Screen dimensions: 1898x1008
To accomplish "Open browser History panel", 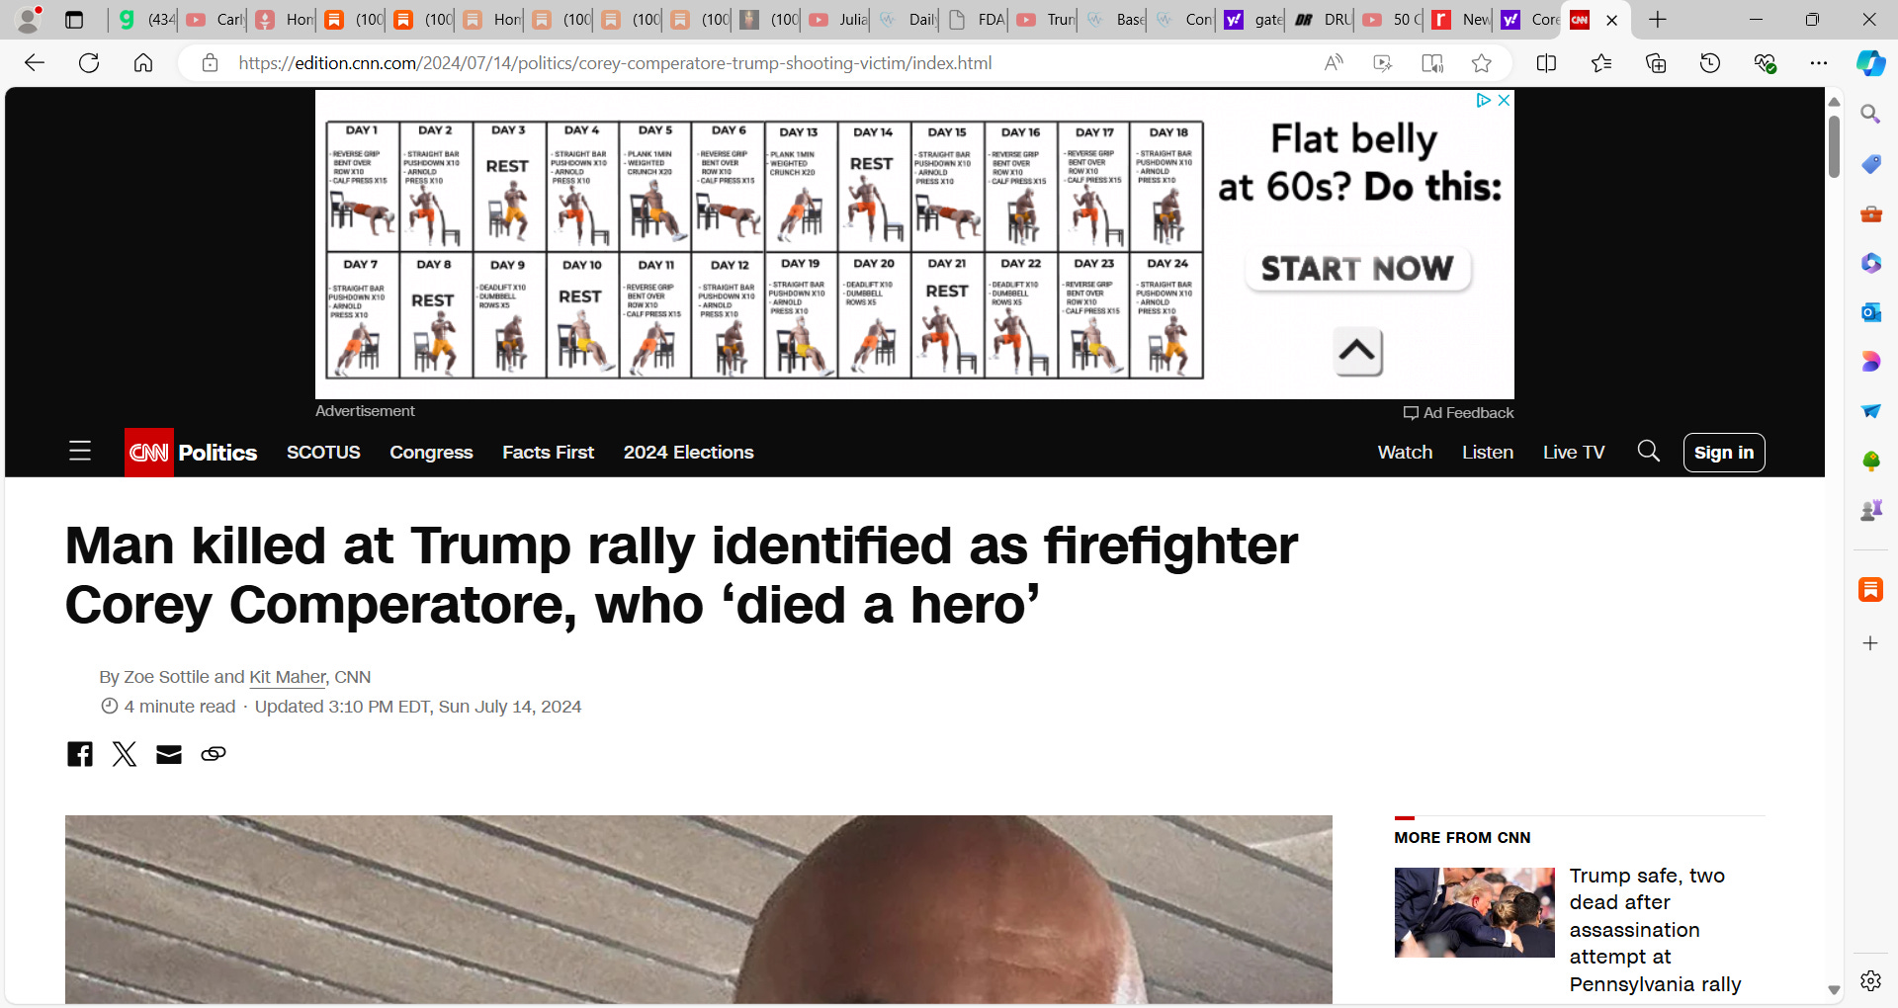I will pos(1710,63).
